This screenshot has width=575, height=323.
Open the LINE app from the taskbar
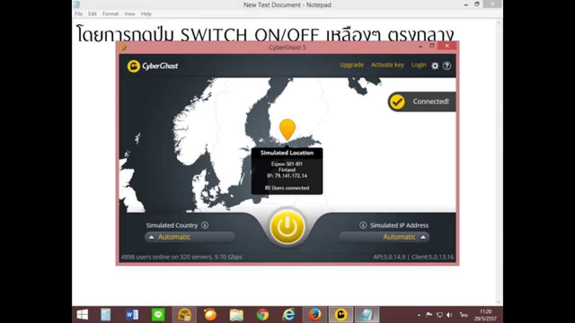tap(158, 314)
